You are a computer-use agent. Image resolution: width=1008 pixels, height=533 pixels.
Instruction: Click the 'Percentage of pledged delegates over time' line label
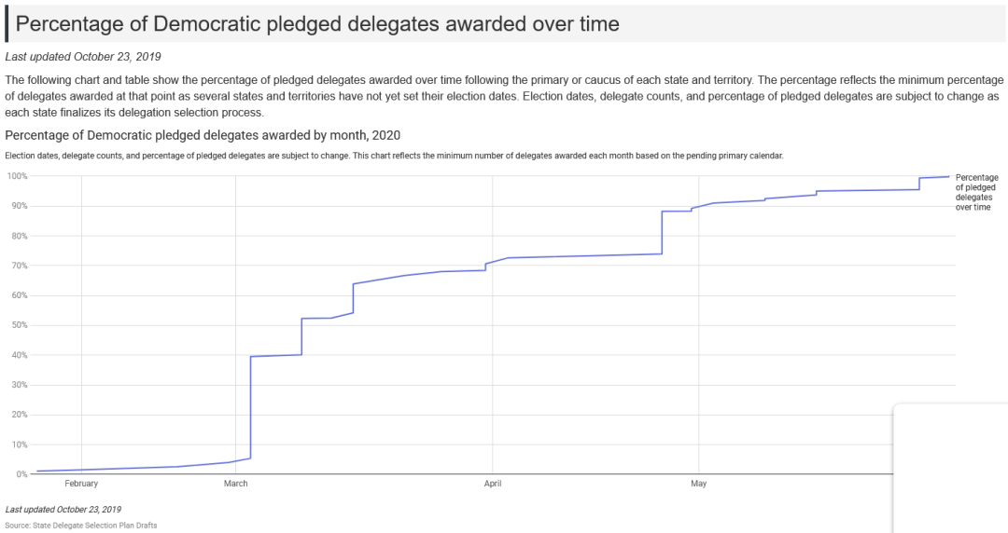[976, 192]
